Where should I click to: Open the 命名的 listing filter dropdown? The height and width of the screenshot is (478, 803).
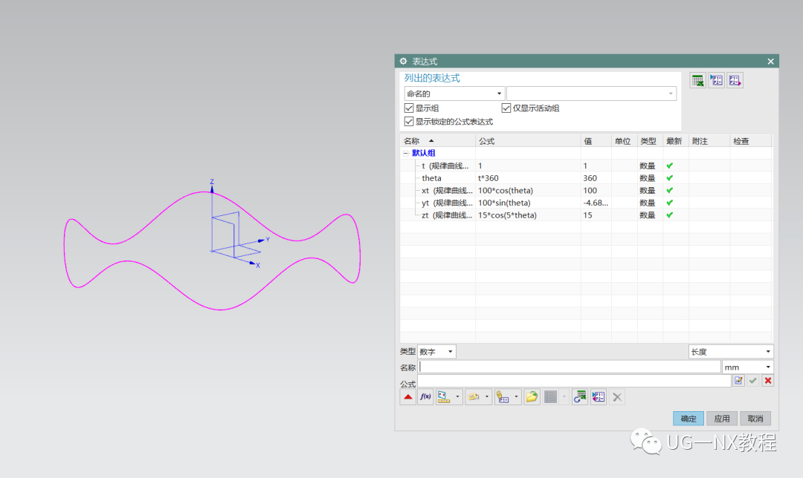[454, 94]
